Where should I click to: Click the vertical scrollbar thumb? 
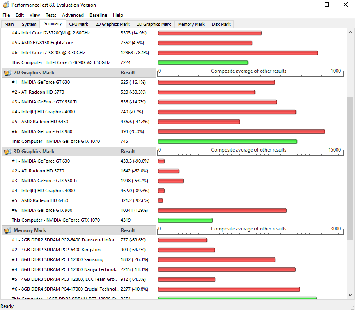(350, 168)
